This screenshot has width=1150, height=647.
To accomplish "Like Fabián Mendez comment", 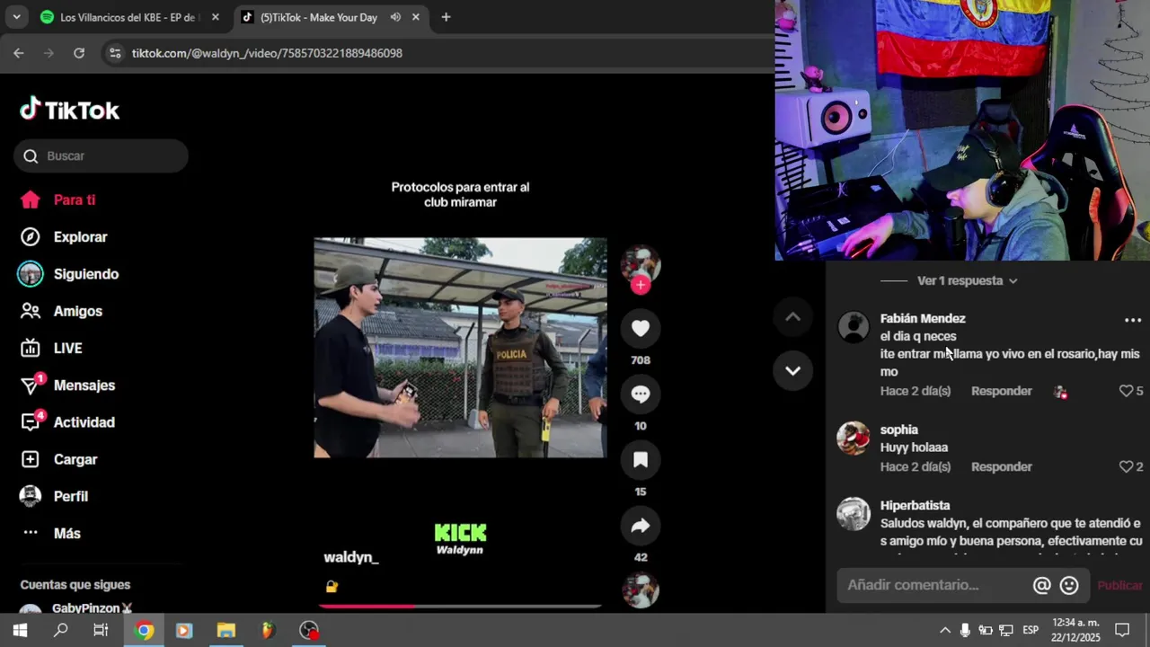I will pos(1126,391).
